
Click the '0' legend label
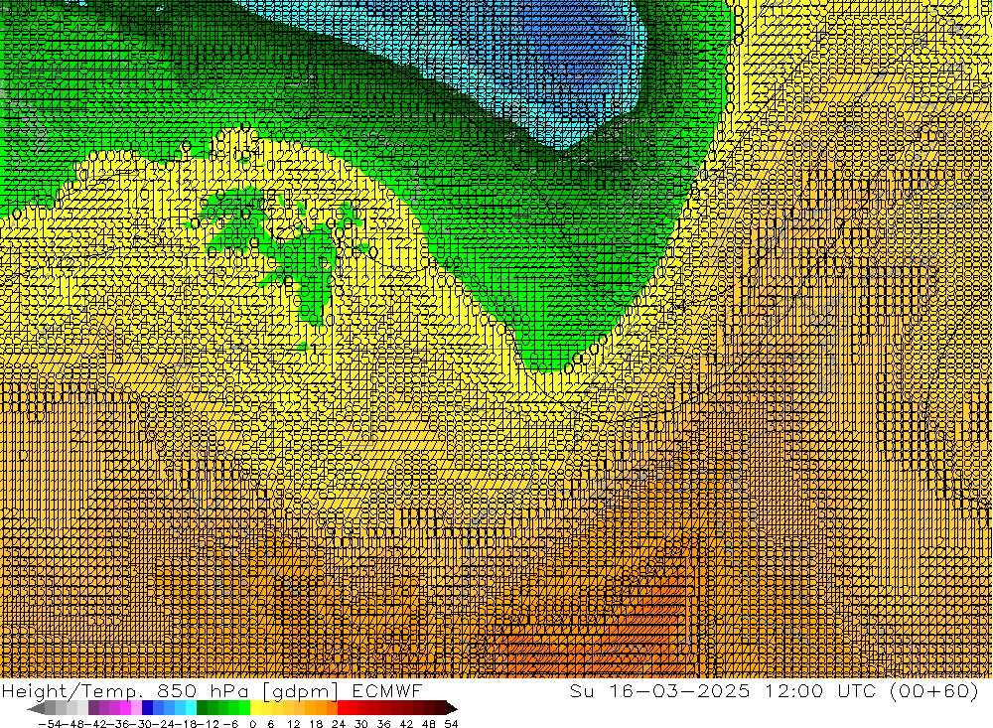252,724
